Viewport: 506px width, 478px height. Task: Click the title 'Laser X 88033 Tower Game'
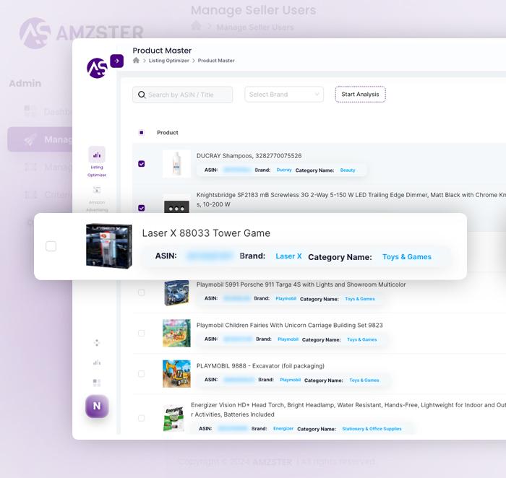[206, 233]
